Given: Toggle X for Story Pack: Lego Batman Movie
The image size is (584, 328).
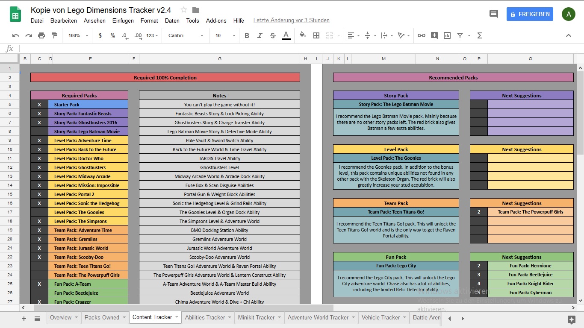Looking at the screenshot, I should tap(39, 132).
